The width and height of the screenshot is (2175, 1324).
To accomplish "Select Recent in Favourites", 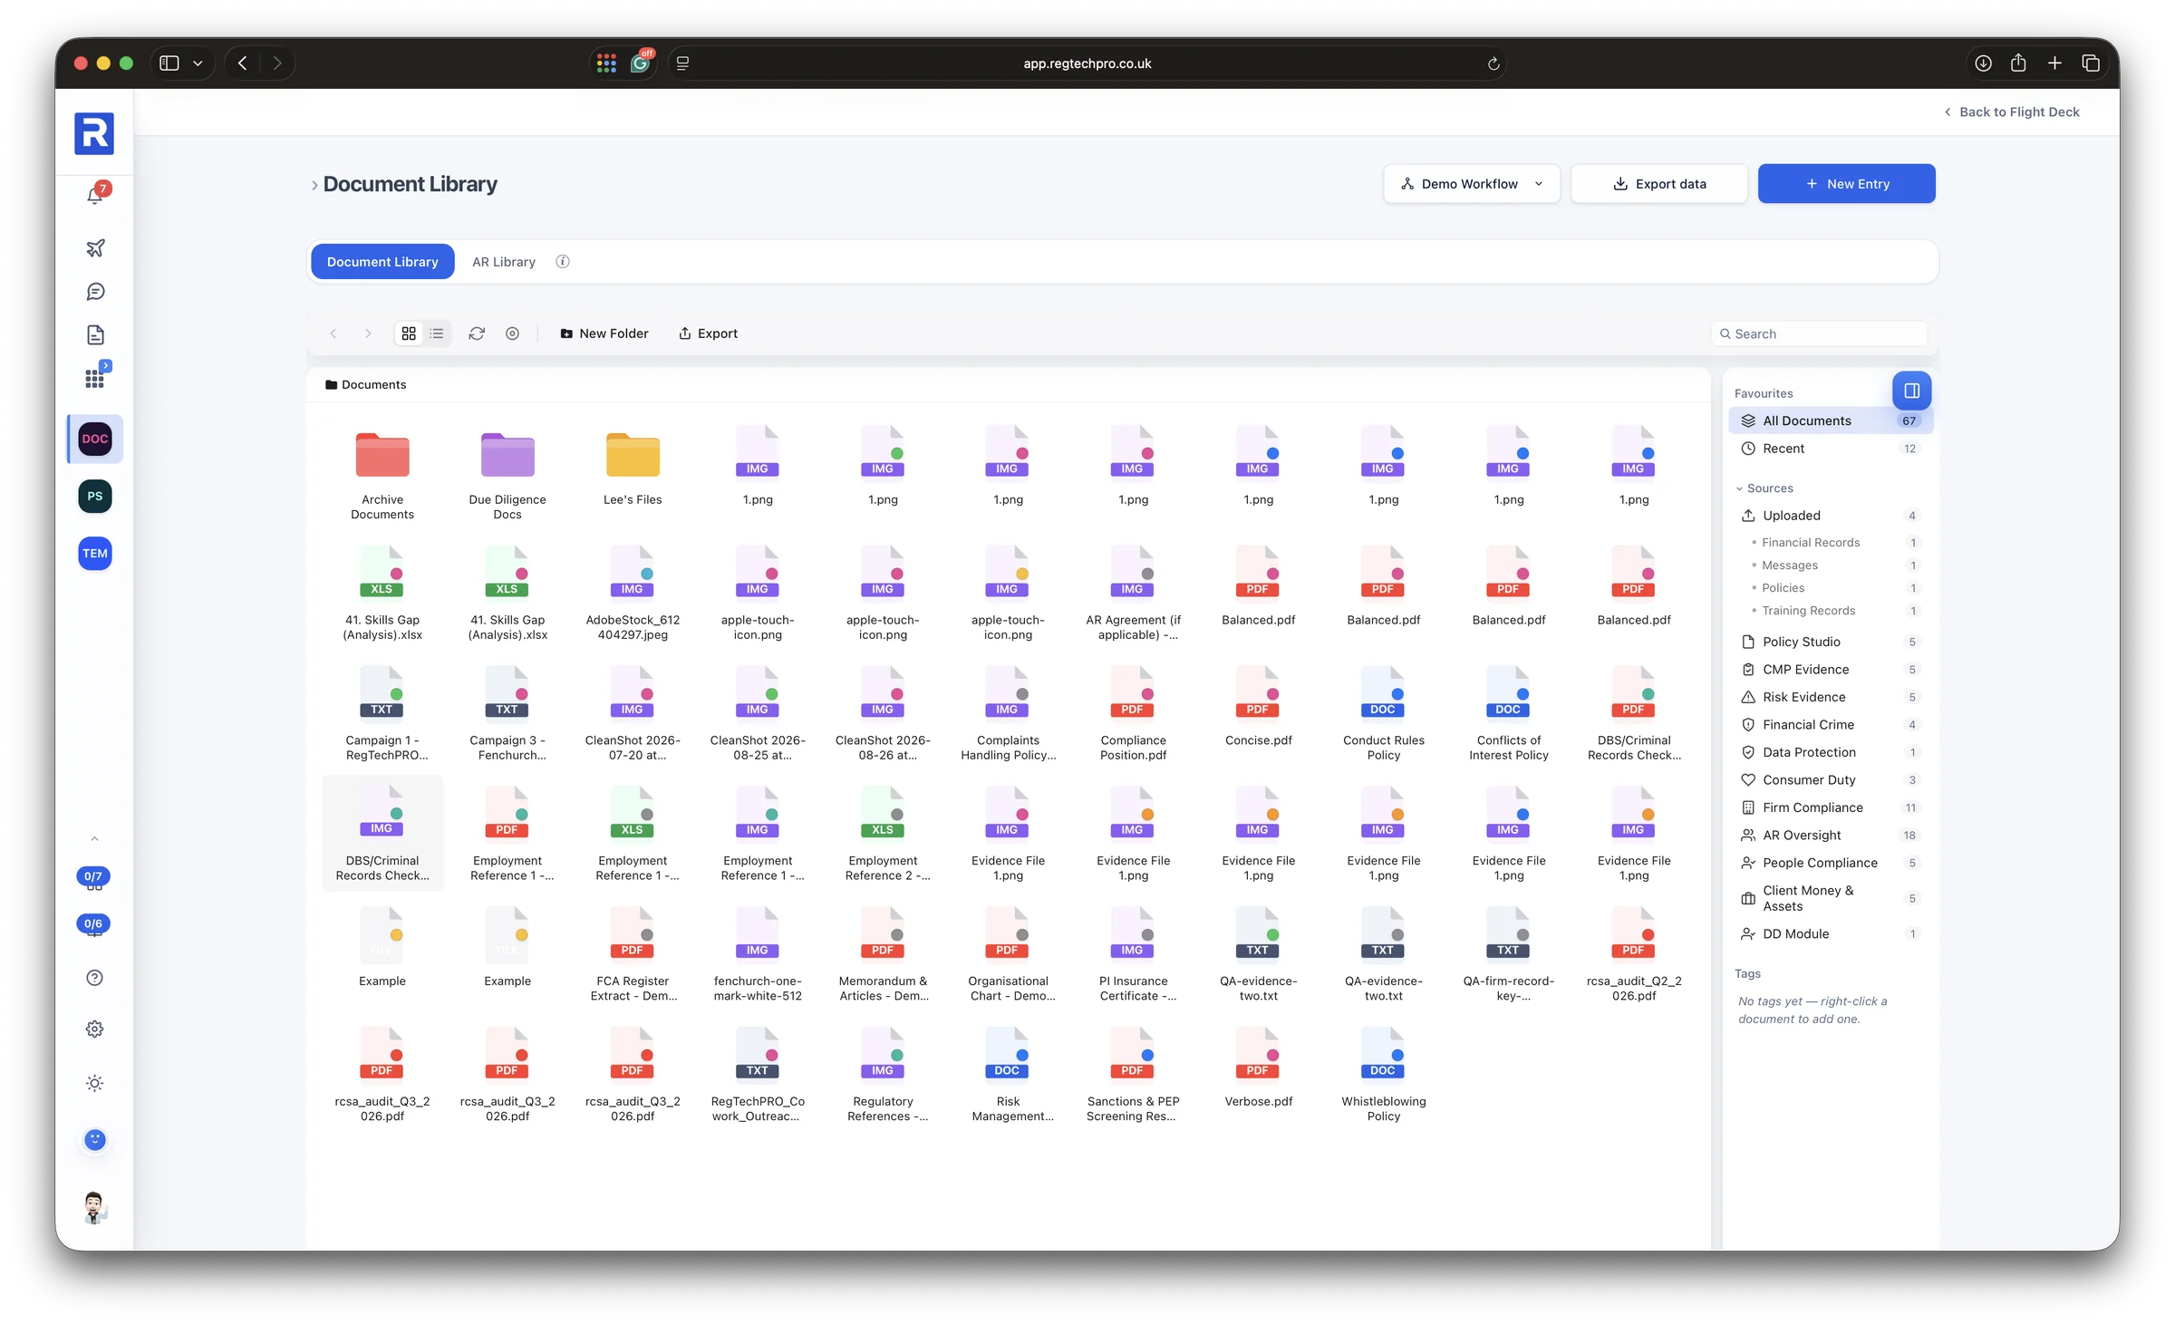I will tap(1831, 449).
